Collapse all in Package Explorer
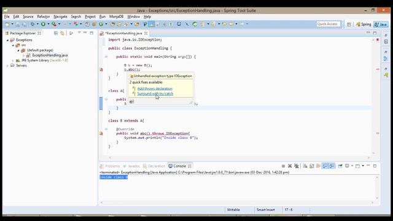This screenshot has width=393, height=221. pyautogui.click(x=56, y=33)
